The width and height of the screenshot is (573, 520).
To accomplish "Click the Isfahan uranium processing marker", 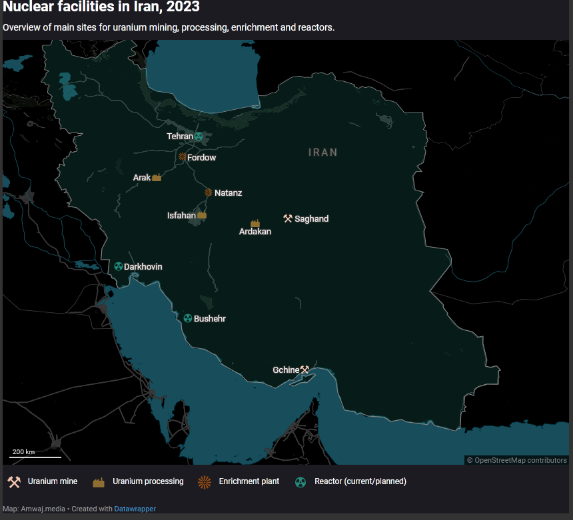I will click(202, 215).
